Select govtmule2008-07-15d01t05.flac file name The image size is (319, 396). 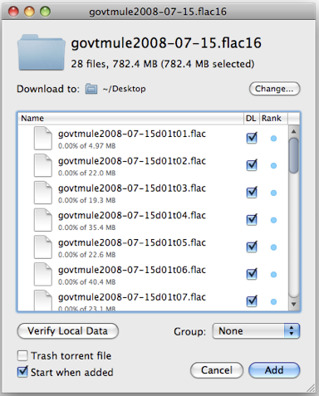tap(132, 242)
